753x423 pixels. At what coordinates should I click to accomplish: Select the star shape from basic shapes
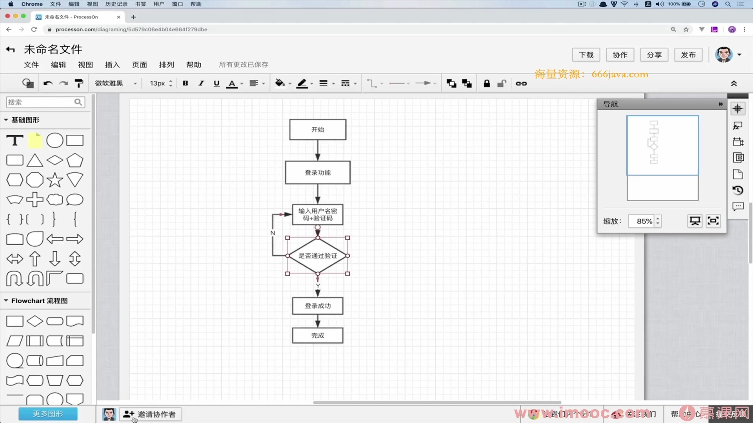[x=55, y=180]
